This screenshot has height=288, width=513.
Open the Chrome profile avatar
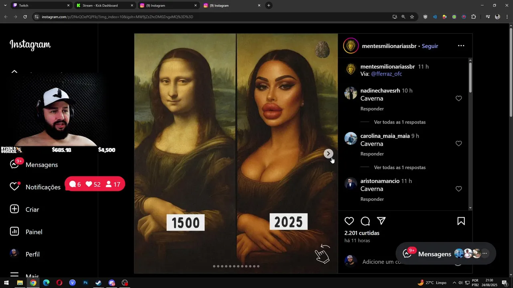pos(497,17)
